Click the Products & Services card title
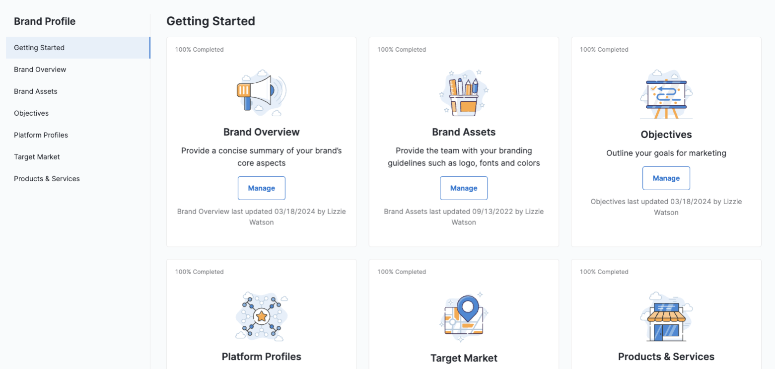 point(666,357)
